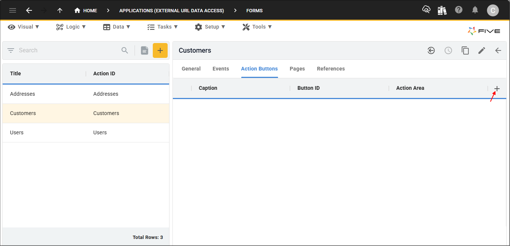Screen dimensions: 510x246
Task: Add a new form with yellow plus
Action: (x=160, y=50)
